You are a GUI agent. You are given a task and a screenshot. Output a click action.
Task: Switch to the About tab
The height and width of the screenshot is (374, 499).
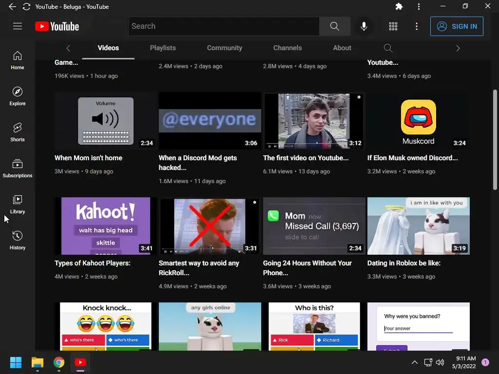tap(342, 48)
